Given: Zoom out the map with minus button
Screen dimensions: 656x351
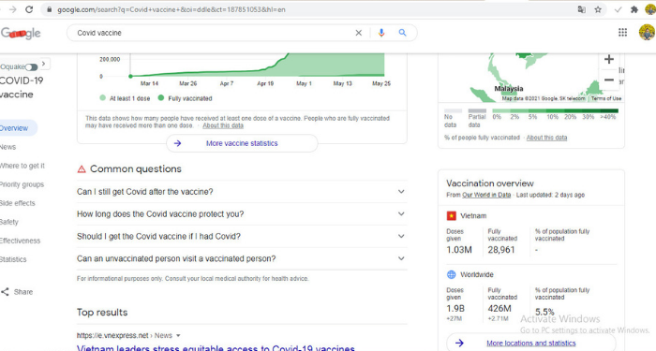Looking at the screenshot, I should click(609, 80).
